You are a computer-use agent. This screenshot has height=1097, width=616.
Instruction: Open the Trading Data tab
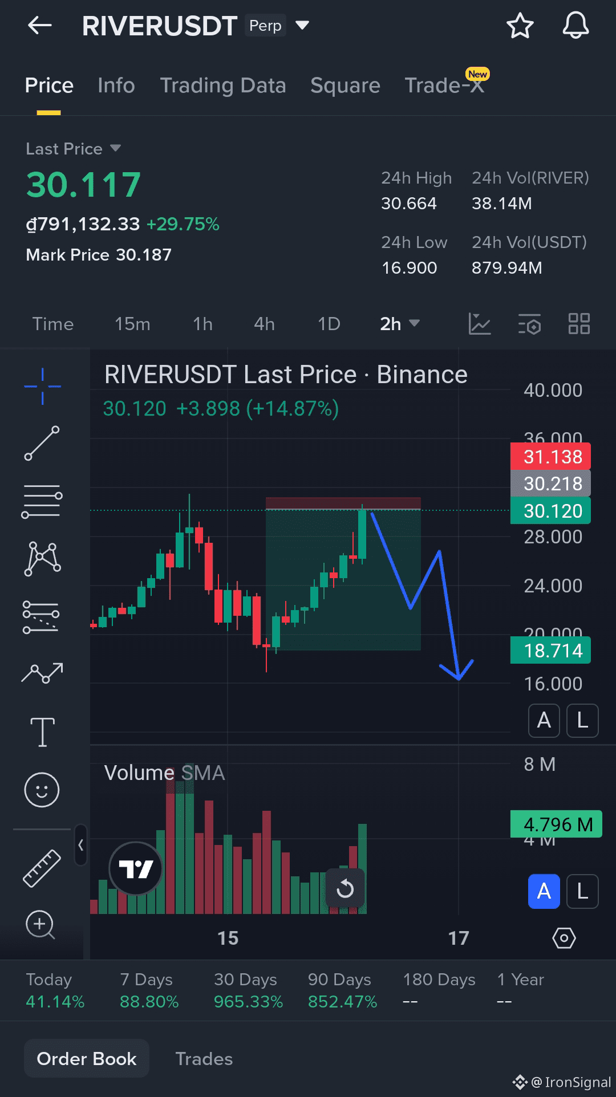(x=223, y=86)
